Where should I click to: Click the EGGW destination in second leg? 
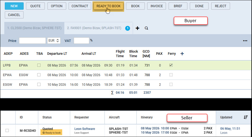tap(24, 75)
